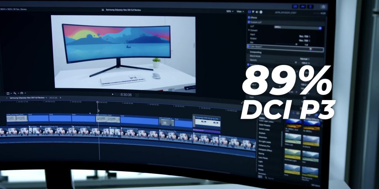Click the Mix value field 1.0

(x=306, y=45)
